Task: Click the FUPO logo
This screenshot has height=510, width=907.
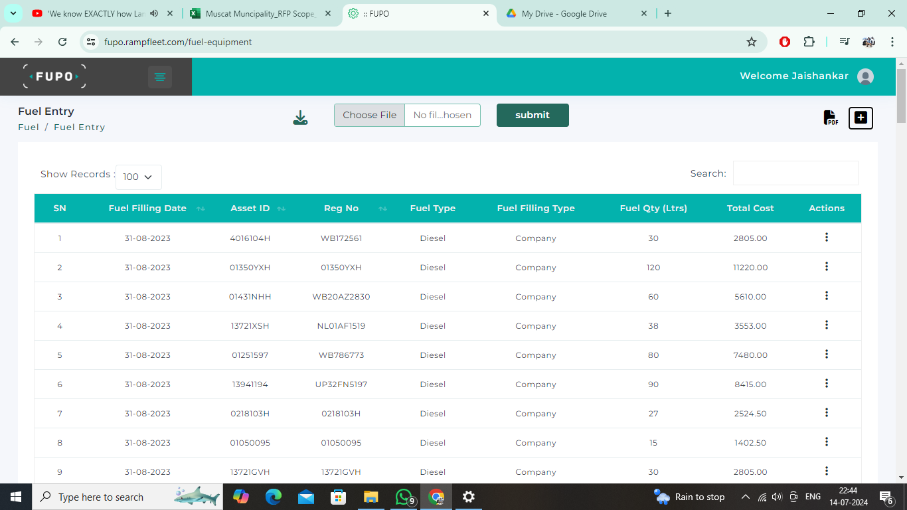Action: (54, 76)
